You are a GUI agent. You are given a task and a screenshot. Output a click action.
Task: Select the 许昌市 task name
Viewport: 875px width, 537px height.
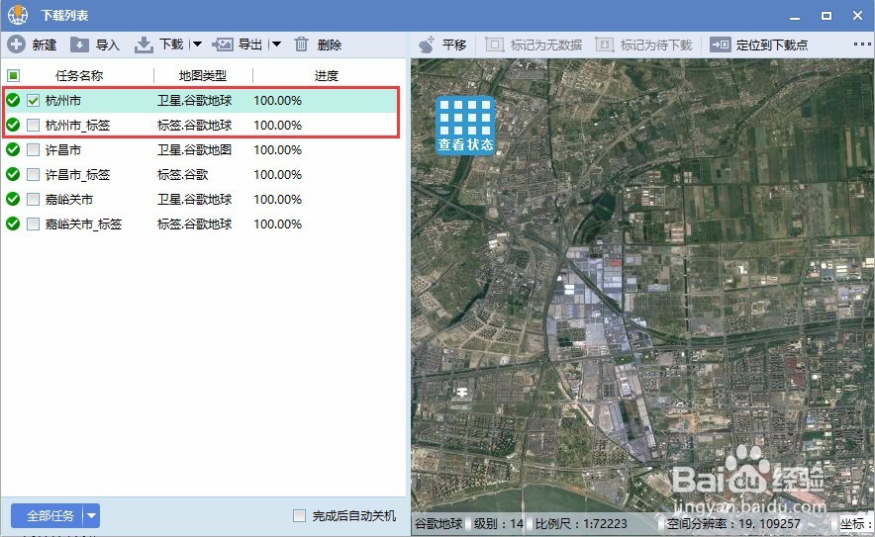63,150
